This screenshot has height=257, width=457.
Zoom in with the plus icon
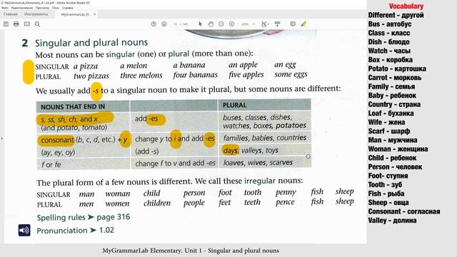pos(231,24)
